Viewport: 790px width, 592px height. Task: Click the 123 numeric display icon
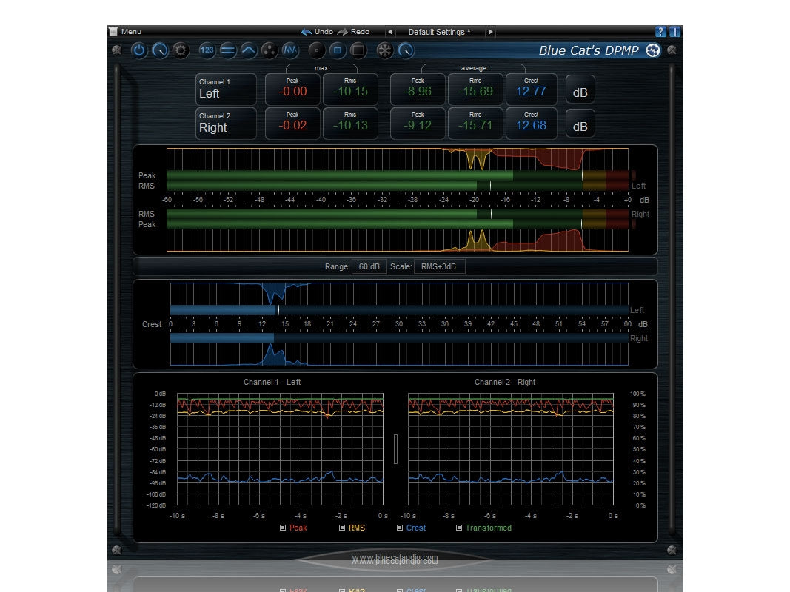(x=207, y=50)
